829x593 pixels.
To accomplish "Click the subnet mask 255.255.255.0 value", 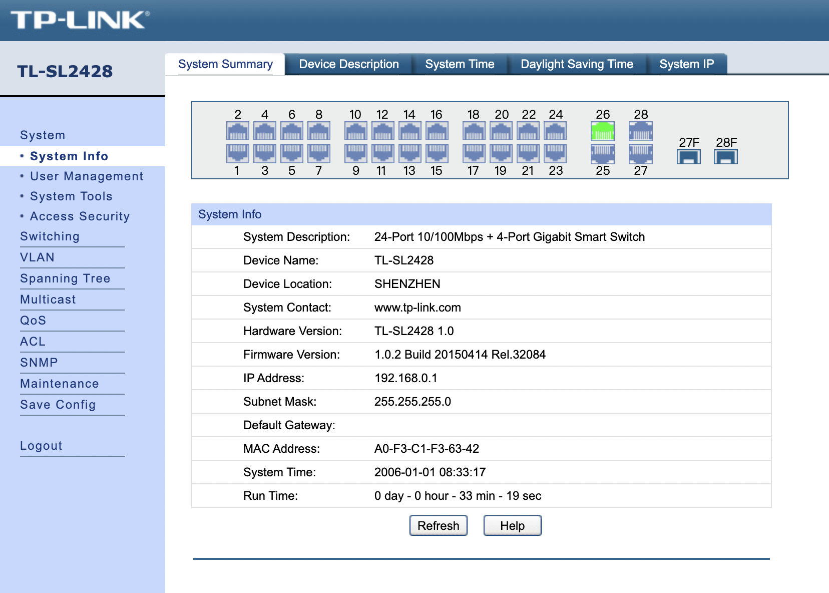I will click(x=412, y=402).
